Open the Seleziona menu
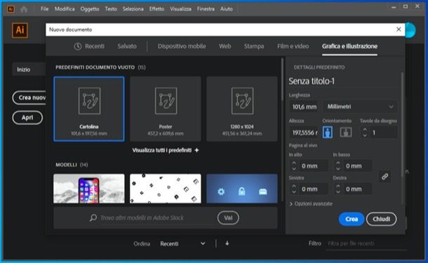The height and width of the screenshot is (263, 428). [133, 9]
